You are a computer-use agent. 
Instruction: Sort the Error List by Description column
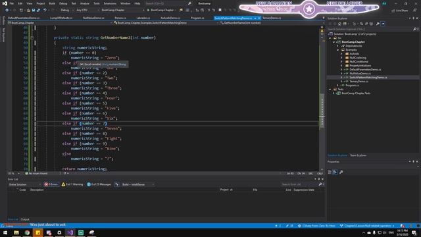(37, 190)
